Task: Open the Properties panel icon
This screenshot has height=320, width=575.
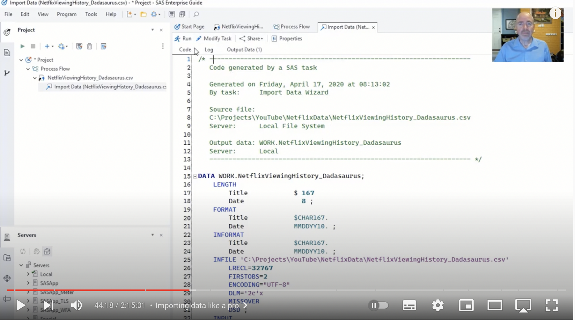Action: pyautogui.click(x=274, y=39)
